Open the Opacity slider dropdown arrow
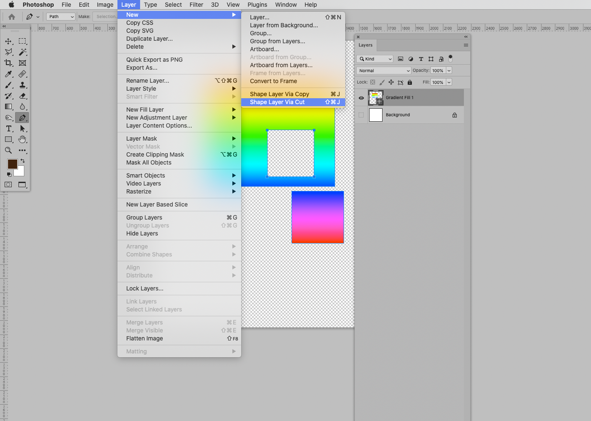591x421 pixels. tap(449, 71)
